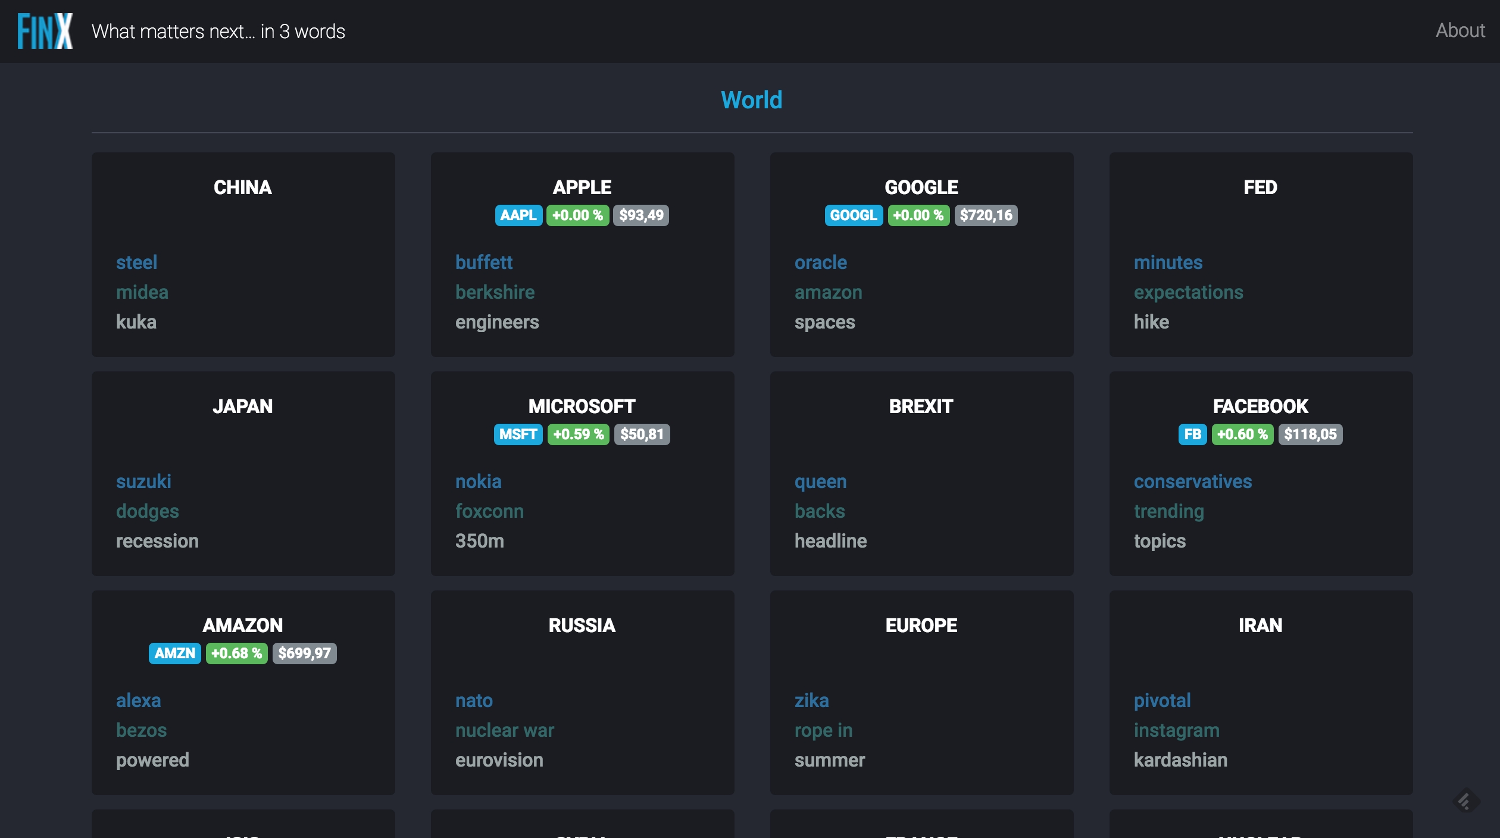Select the word headline under BREXIT

click(x=831, y=541)
